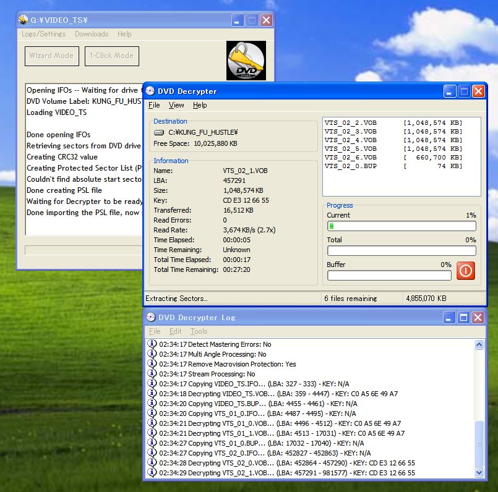Image resolution: width=498 pixels, height=492 pixels.
Task: Select VTS_02_4.VOB in the file list
Action: pyautogui.click(x=393, y=140)
